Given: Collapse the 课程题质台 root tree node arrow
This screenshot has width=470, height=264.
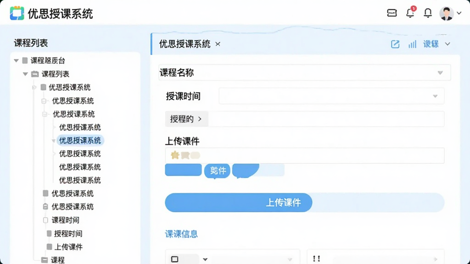Looking at the screenshot, I should (x=16, y=60).
